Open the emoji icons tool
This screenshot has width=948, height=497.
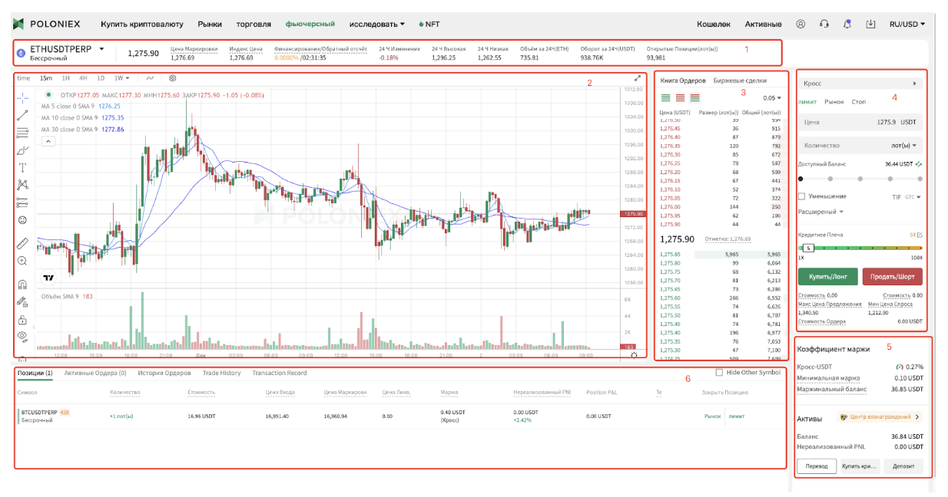click(23, 220)
